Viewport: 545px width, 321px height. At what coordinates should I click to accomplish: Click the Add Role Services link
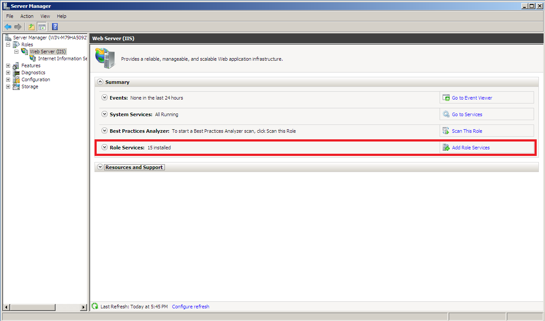click(x=471, y=148)
